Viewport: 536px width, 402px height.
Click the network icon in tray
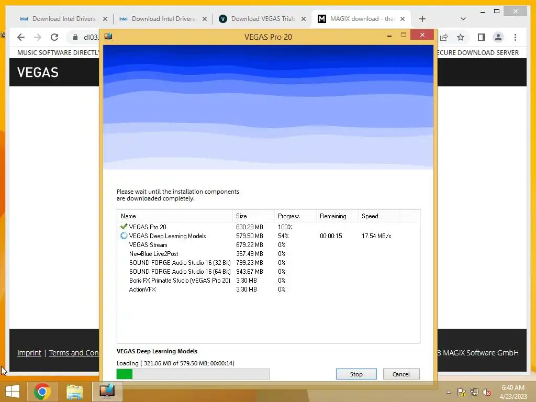(474, 392)
